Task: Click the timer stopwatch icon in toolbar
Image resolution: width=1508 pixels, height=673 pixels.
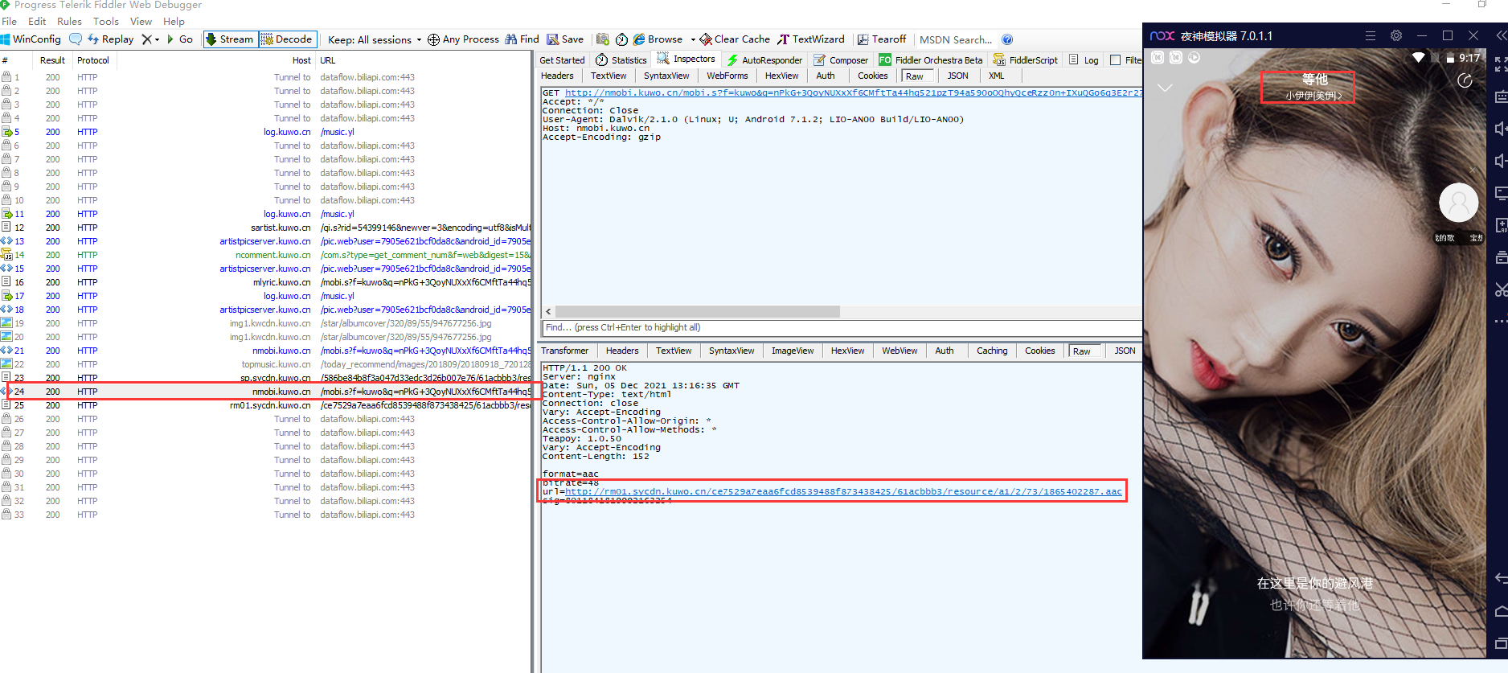Action: [x=621, y=39]
